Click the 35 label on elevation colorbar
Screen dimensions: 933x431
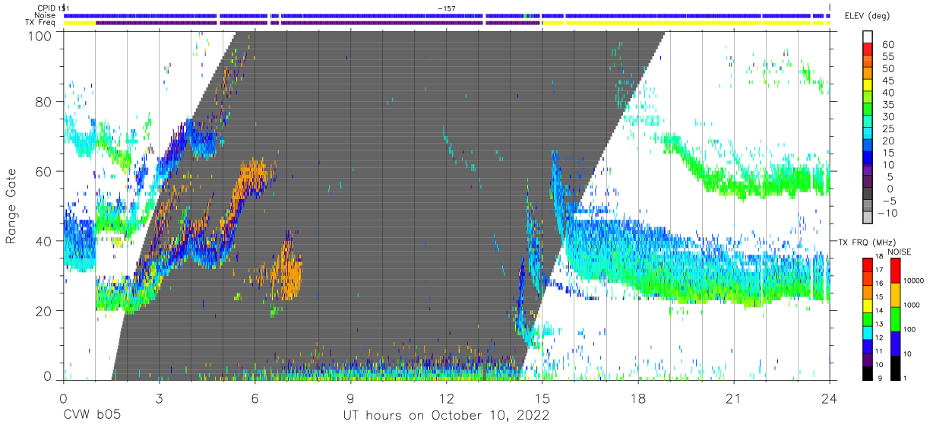tap(887, 104)
